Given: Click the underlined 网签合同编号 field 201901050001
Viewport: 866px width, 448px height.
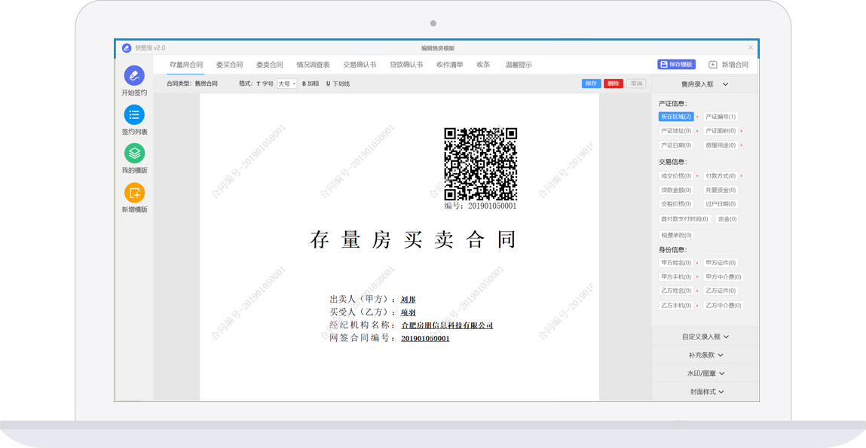Looking at the screenshot, I should (425, 339).
